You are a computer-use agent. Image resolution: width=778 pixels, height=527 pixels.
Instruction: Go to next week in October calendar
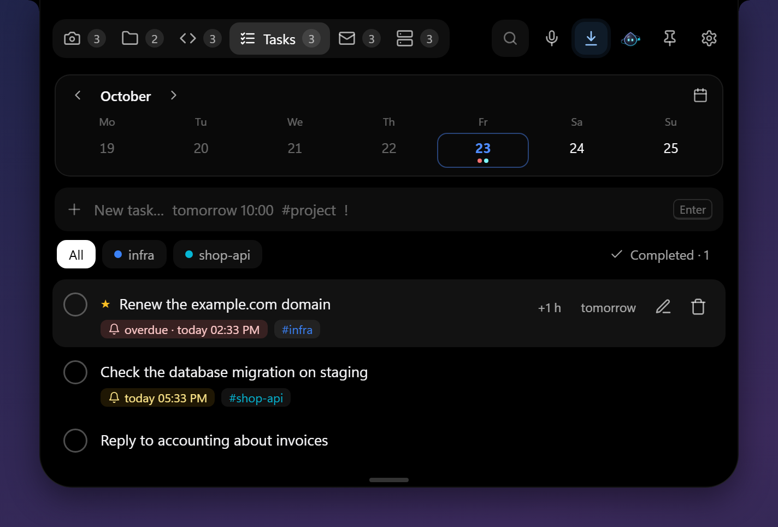coord(174,96)
